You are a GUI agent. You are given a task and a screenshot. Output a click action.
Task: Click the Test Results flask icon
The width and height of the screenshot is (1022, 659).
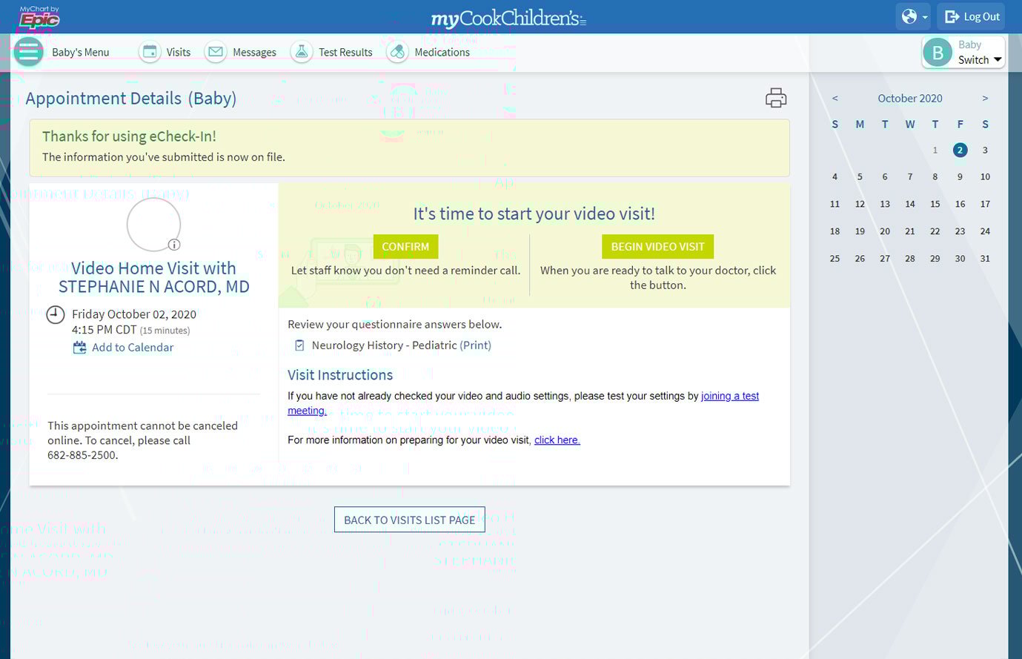coord(302,52)
